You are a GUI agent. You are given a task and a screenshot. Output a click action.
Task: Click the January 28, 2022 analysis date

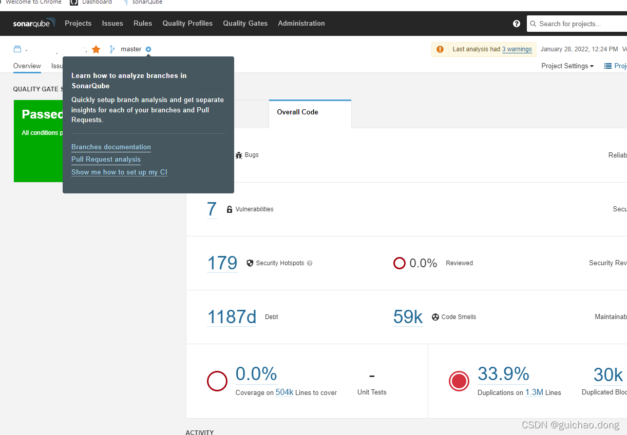(579, 49)
